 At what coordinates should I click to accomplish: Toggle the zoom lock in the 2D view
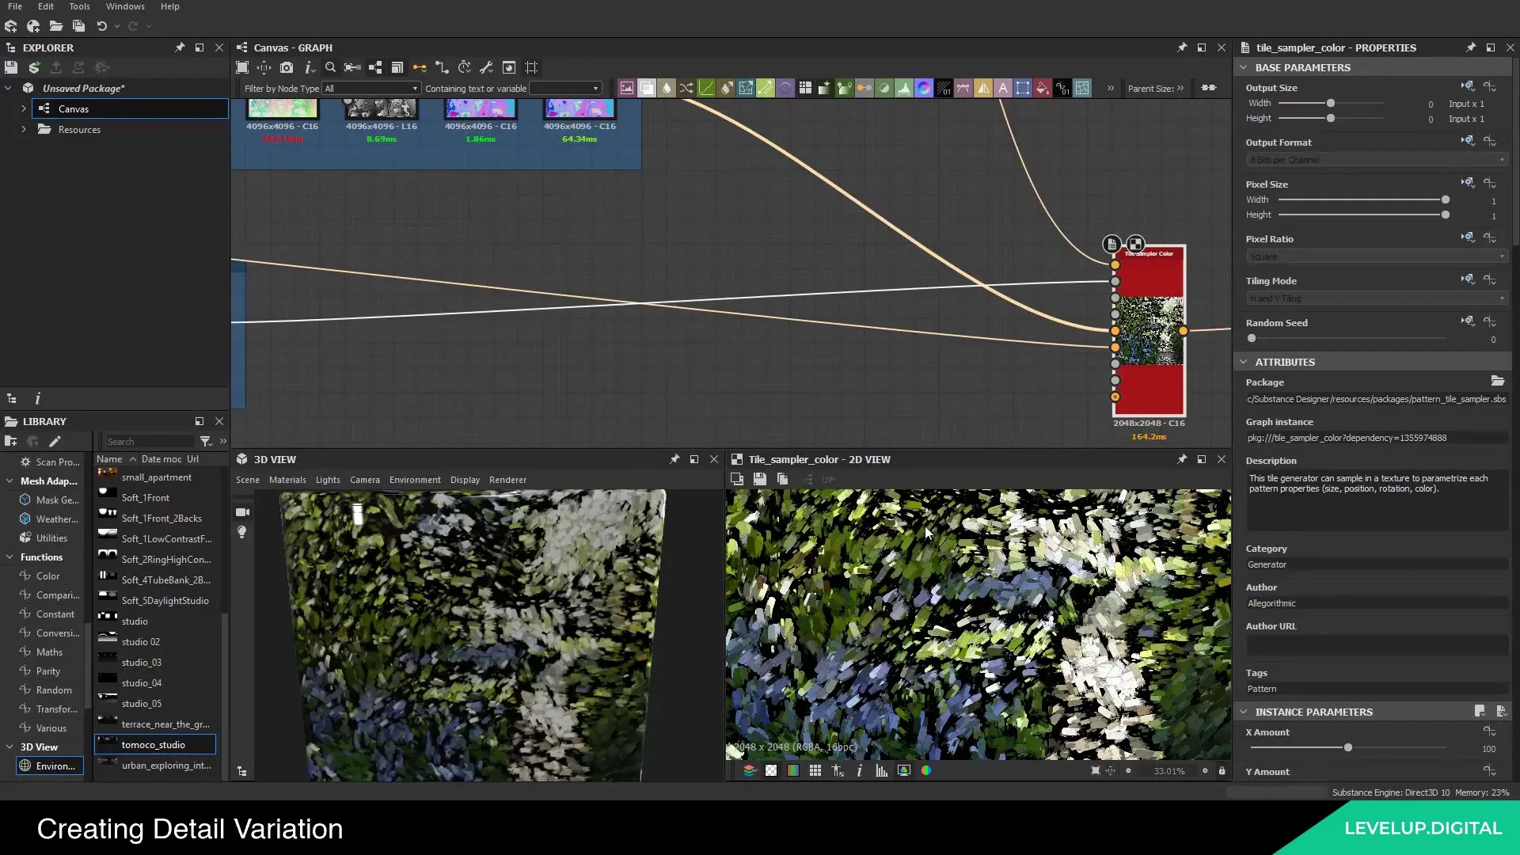point(1222,770)
